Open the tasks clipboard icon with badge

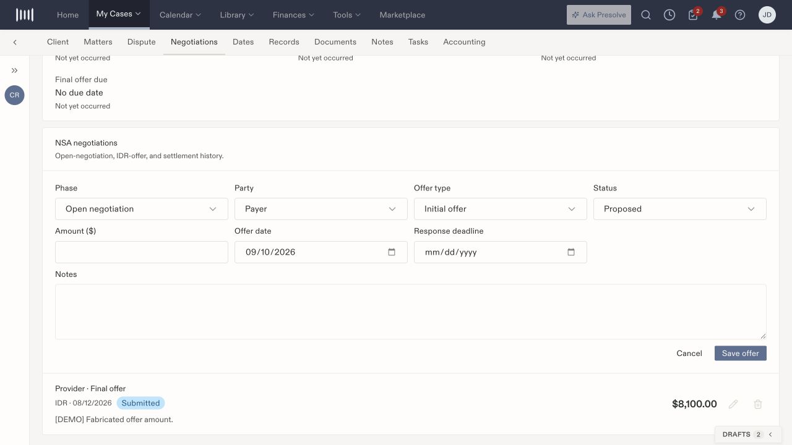(693, 15)
